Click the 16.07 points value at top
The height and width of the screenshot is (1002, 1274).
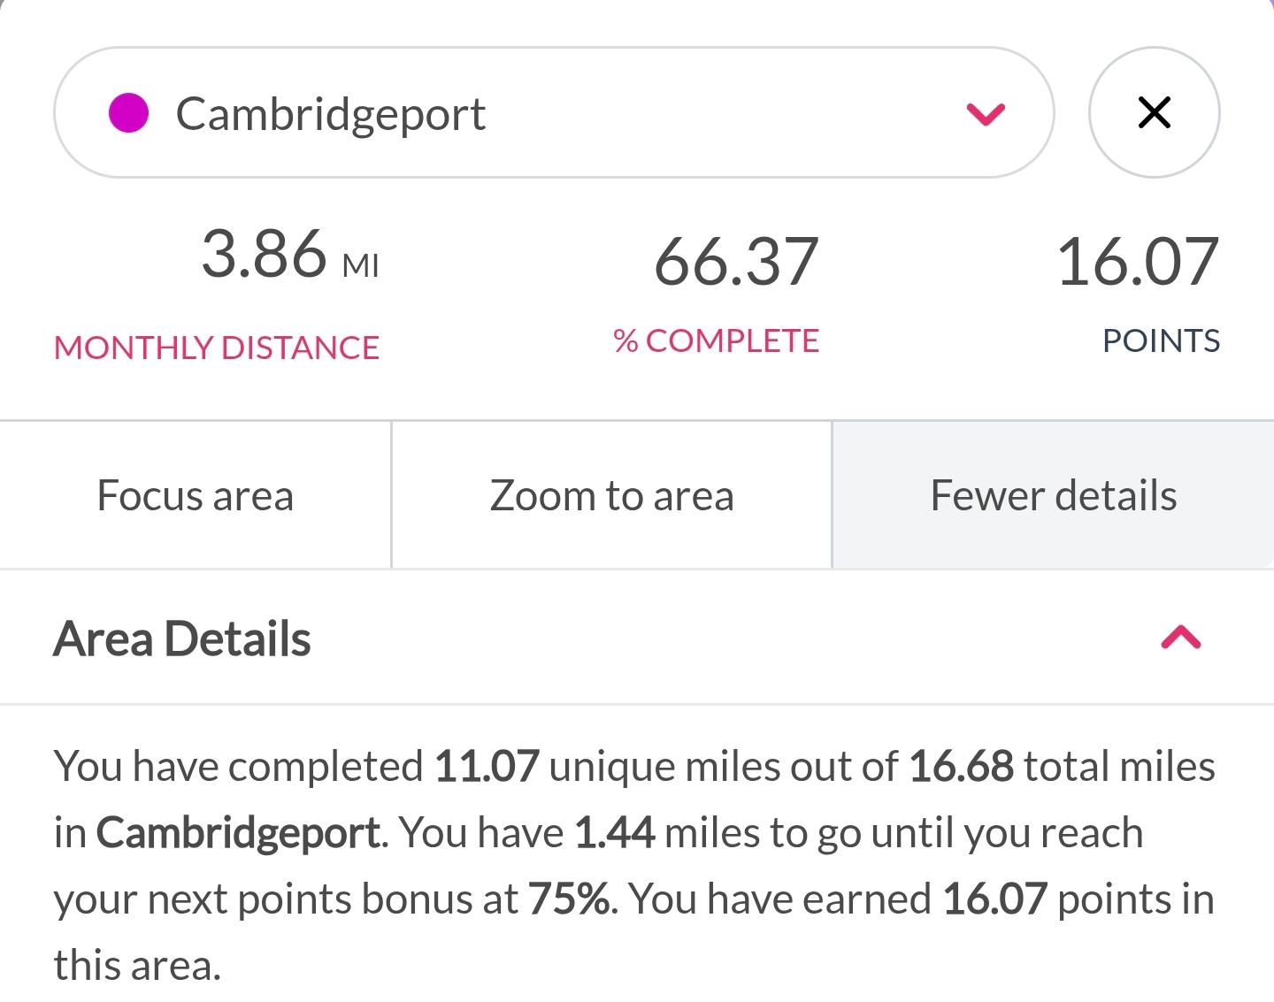click(1138, 262)
